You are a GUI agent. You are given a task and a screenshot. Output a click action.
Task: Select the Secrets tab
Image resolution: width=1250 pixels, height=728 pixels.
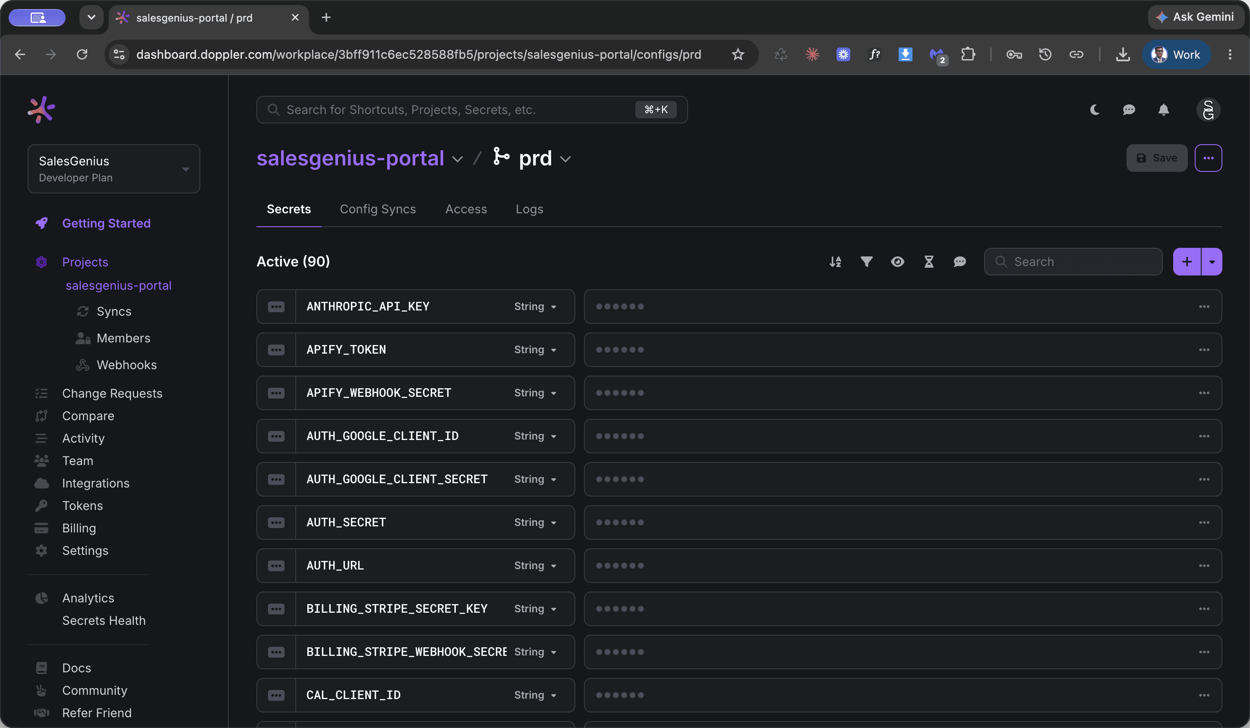[289, 209]
